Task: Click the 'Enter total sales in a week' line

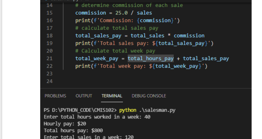Action: [88, 137]
